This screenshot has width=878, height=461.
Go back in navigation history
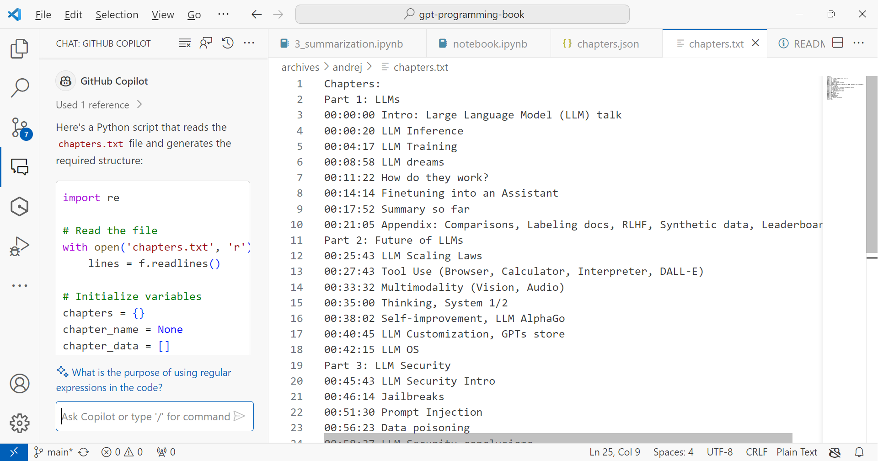point(257,15)
